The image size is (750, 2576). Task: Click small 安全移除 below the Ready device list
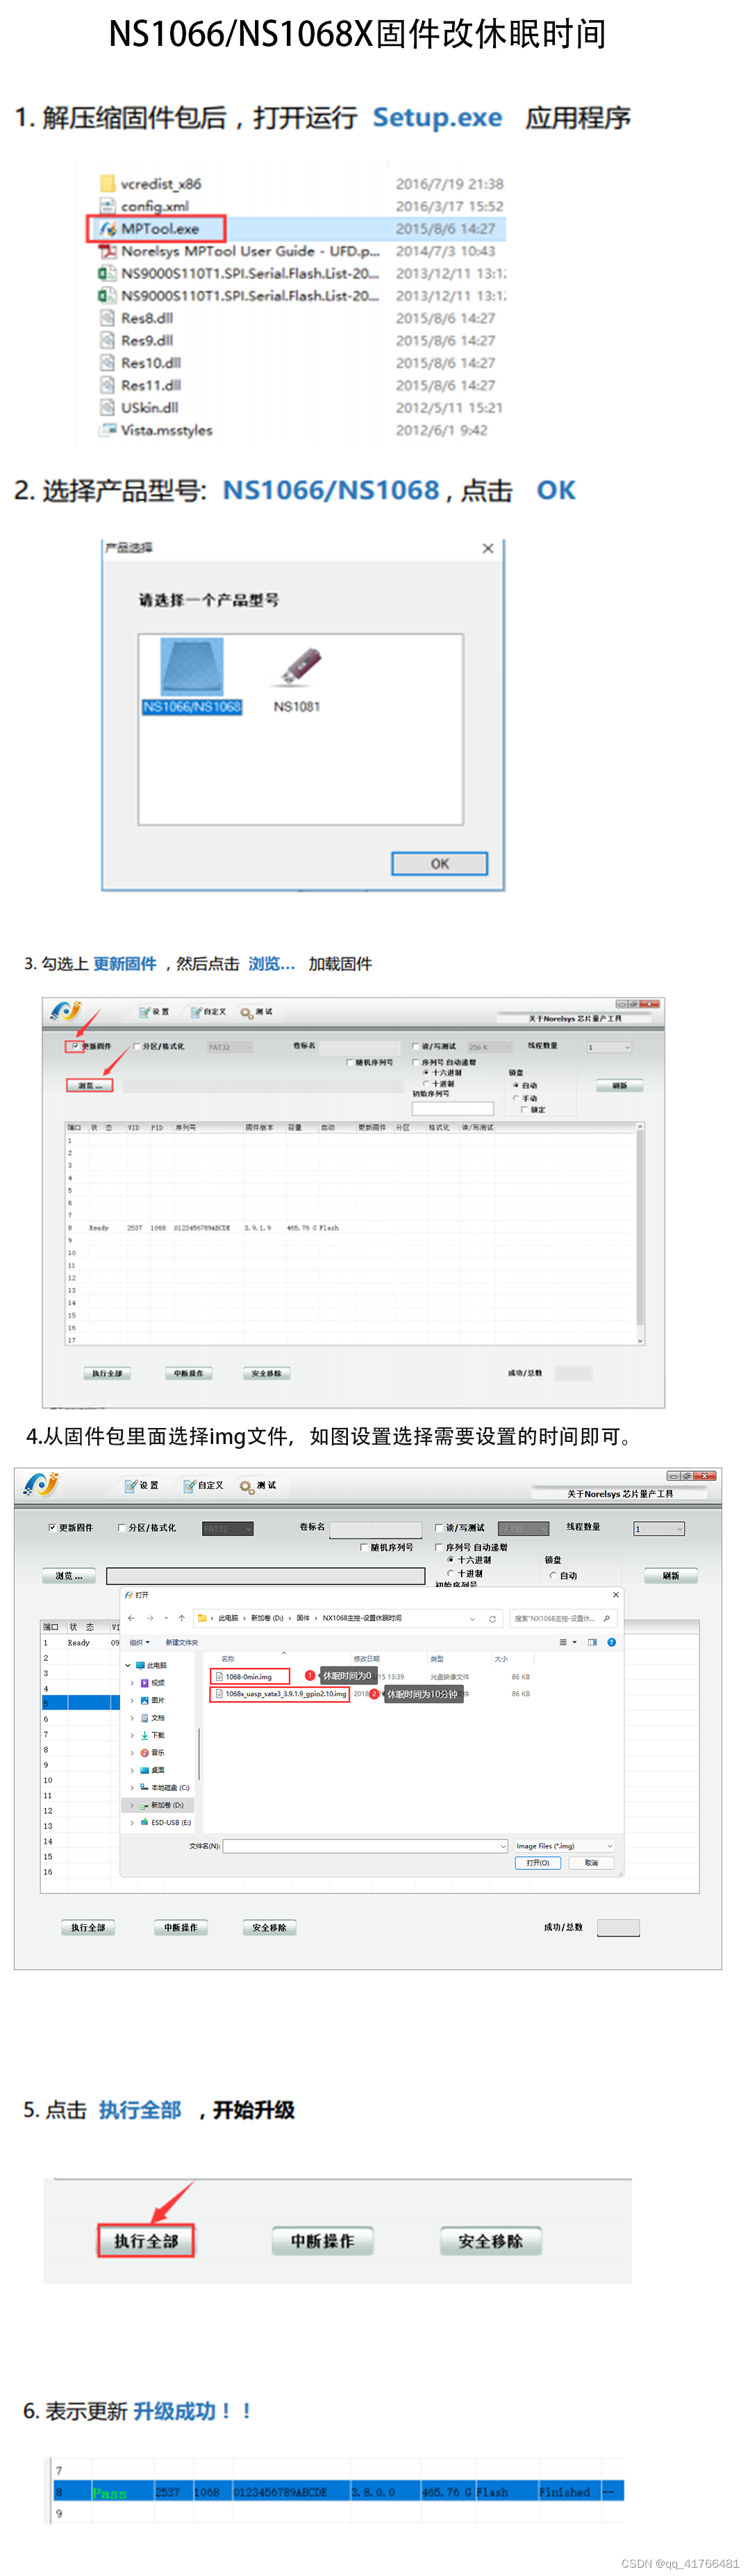(x=266, y=1373)
